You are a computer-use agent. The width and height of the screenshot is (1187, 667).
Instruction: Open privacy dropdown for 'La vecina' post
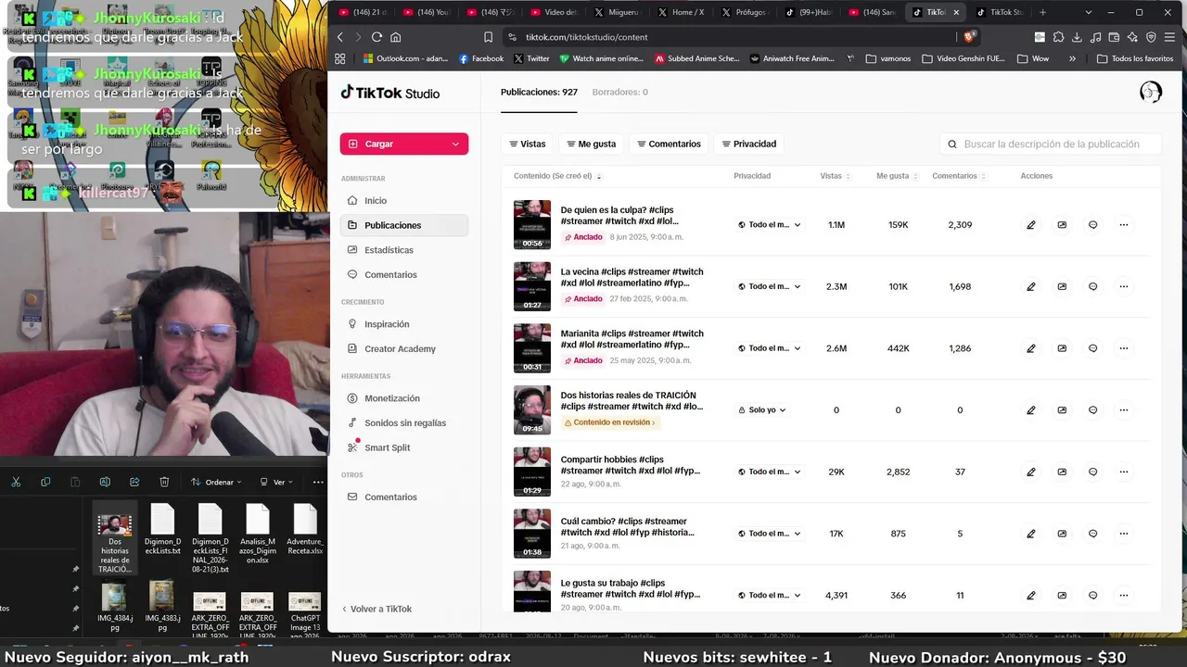pos(770,286)
